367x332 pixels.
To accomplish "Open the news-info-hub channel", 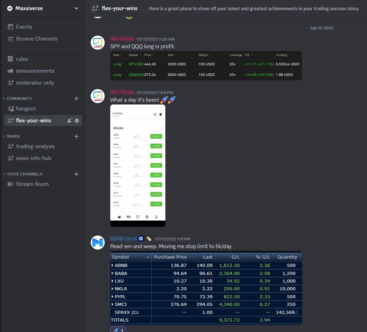I will tap(43, 158).
